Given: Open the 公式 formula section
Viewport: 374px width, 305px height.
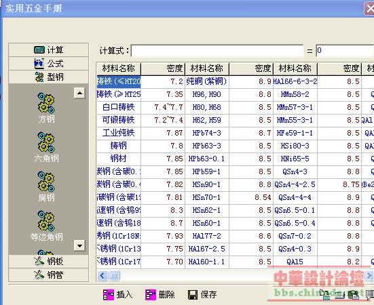Looking at the screenshot, I should (48, 63).
